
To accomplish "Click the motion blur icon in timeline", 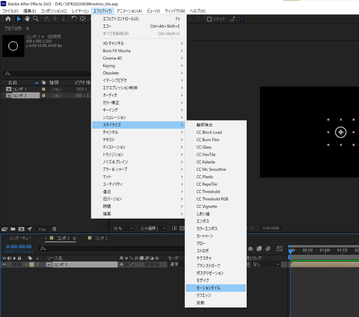I will point(268,249).
